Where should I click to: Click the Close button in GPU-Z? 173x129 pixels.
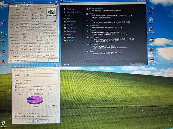(53, 60)
